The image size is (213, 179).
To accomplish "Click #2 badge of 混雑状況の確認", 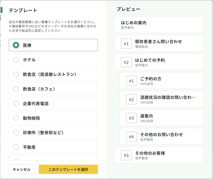I will pyautogui.click(x=131, y=99).
